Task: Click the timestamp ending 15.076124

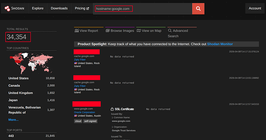Action: click(244, 52)
